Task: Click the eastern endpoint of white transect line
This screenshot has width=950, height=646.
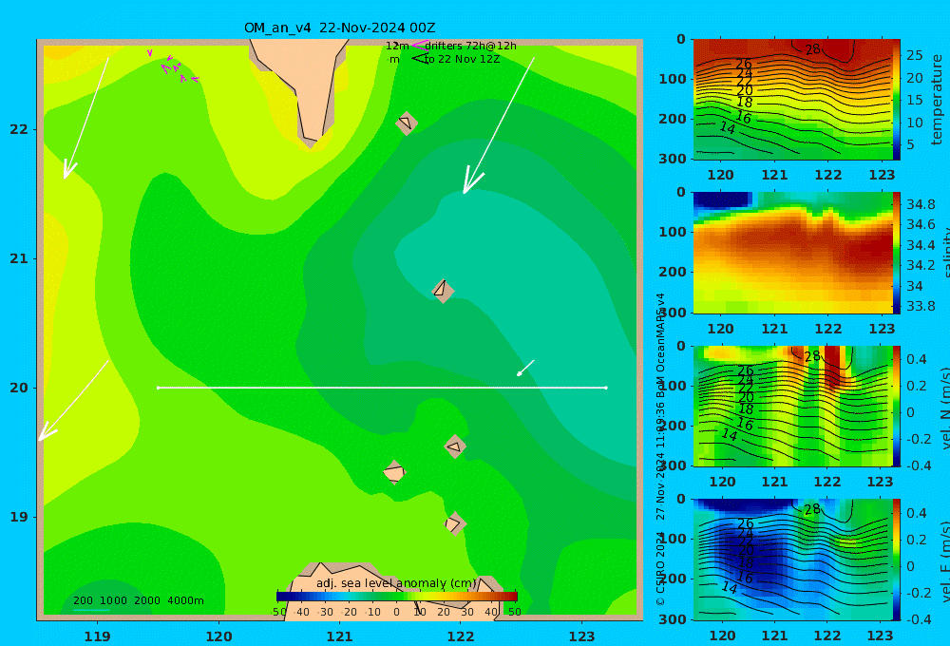Action: click(606, 388)
